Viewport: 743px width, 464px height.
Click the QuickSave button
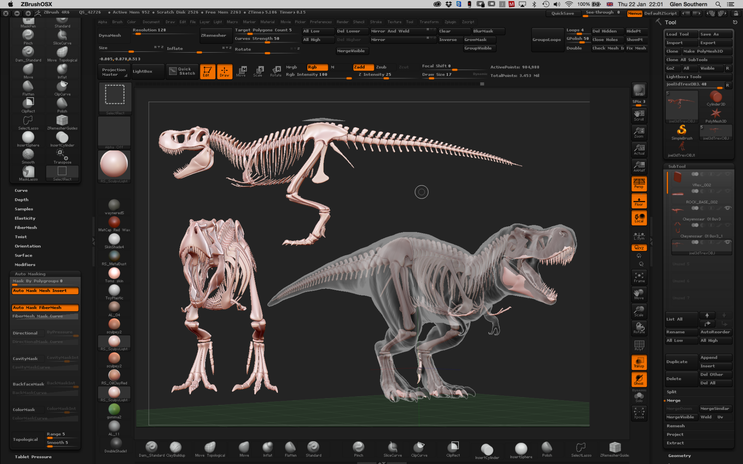point(563,13)
